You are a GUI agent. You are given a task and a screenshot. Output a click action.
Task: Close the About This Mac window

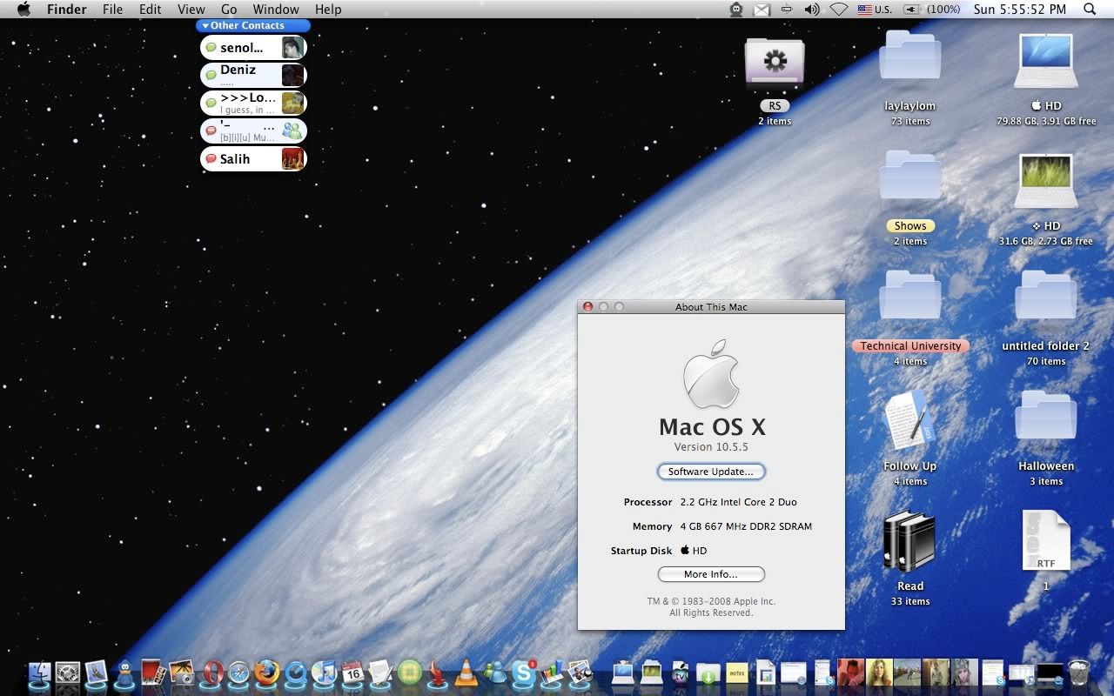click(588, 307)
